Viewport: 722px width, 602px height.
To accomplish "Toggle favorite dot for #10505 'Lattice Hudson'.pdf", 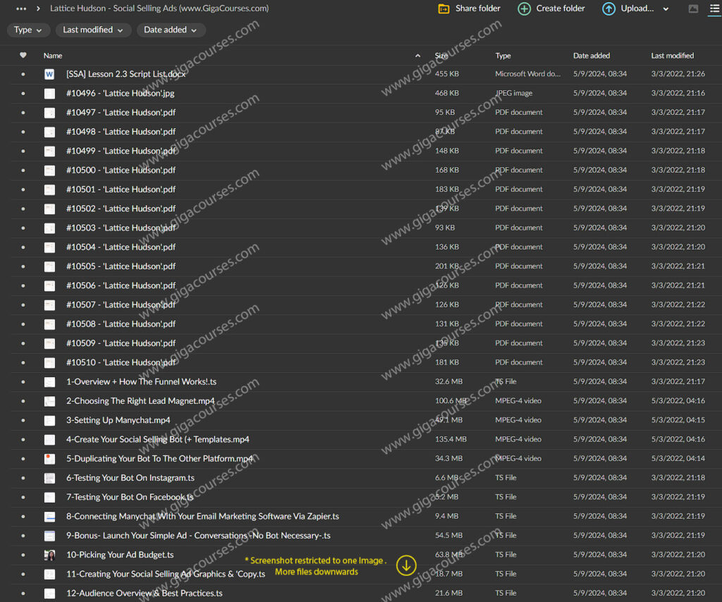I will 23,266.
